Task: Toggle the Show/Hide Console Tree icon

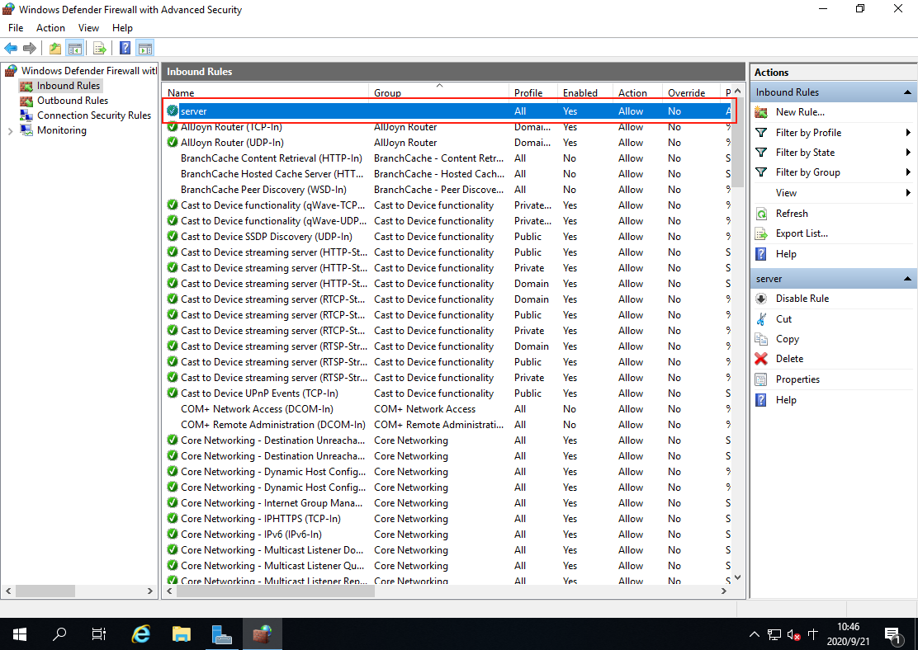Action: tap(75, 48)
